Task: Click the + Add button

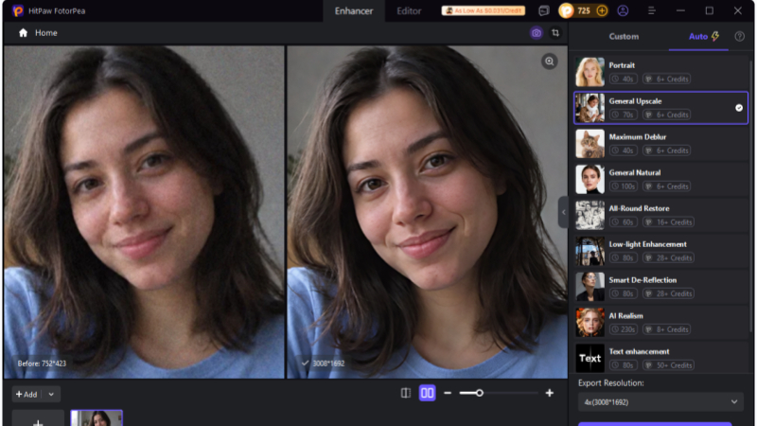Action: pos(26,394)
